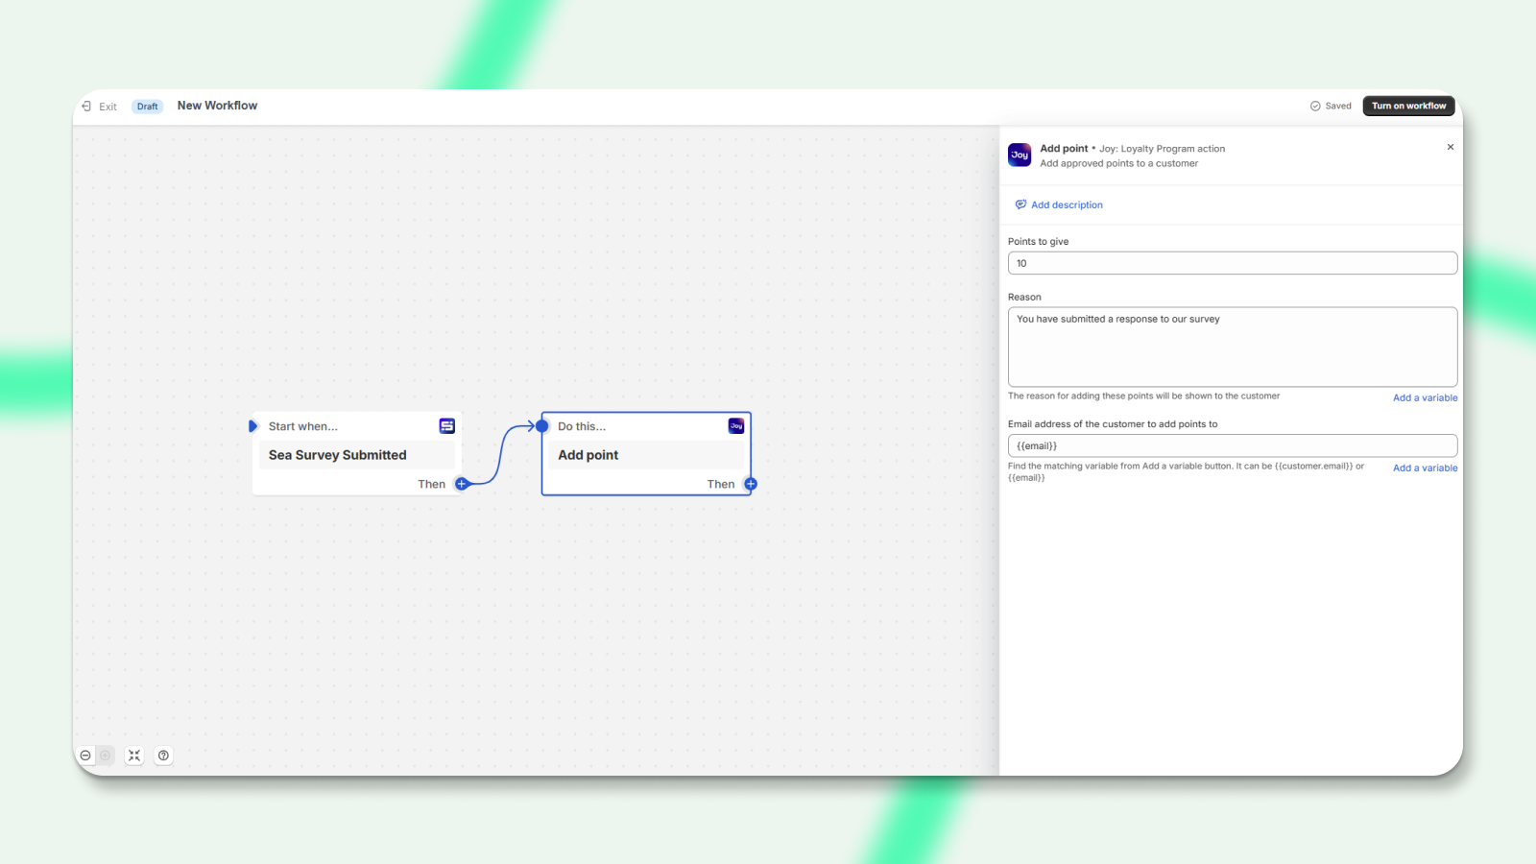
Task: Close the Add point settings panel
Action: click(1450, 148)
